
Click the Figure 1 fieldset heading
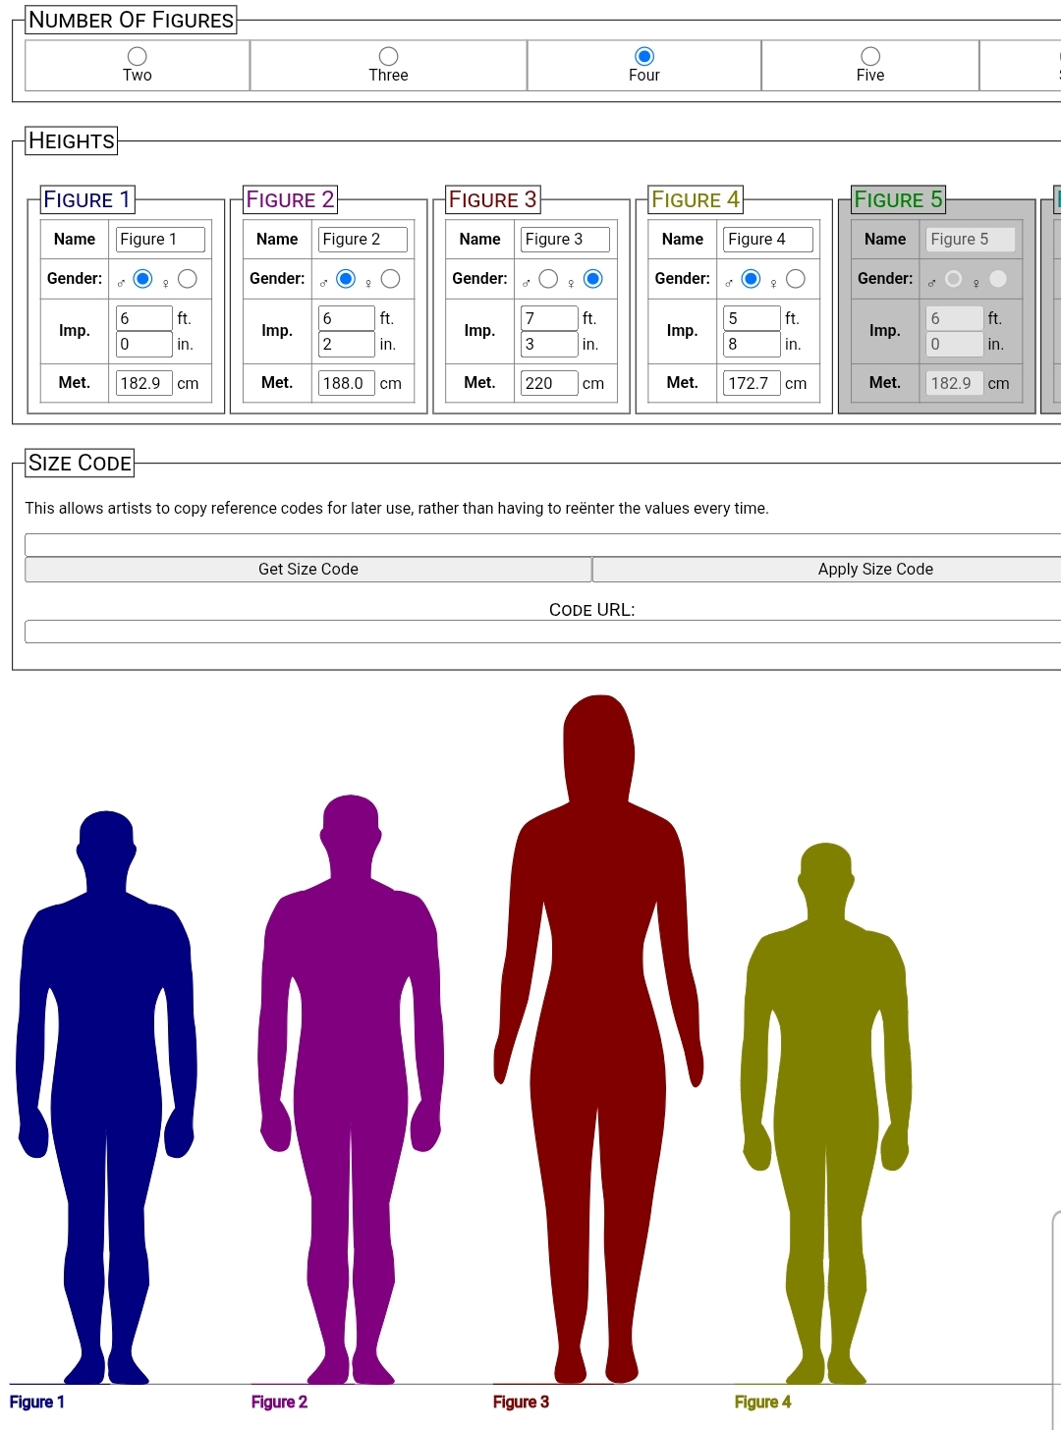pyautogui.click(x=87, y=199)
